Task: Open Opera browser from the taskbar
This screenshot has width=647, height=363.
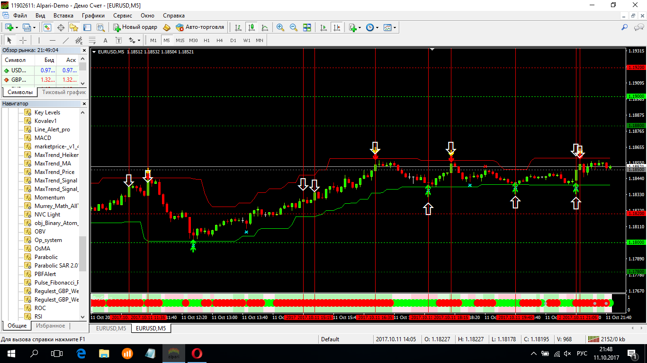Action: [x=197, y=353]
